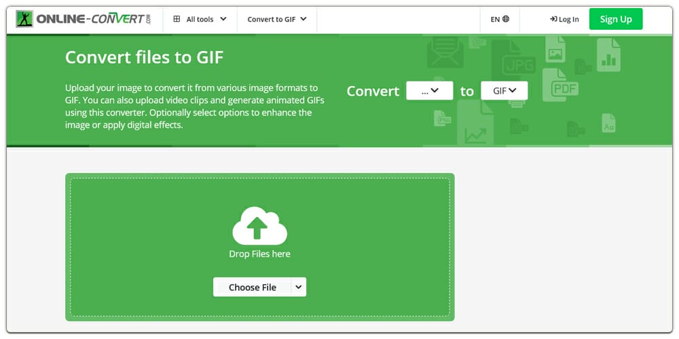679x339 pixels.
Task: Click the EN globe language icon
Action: 506,19
